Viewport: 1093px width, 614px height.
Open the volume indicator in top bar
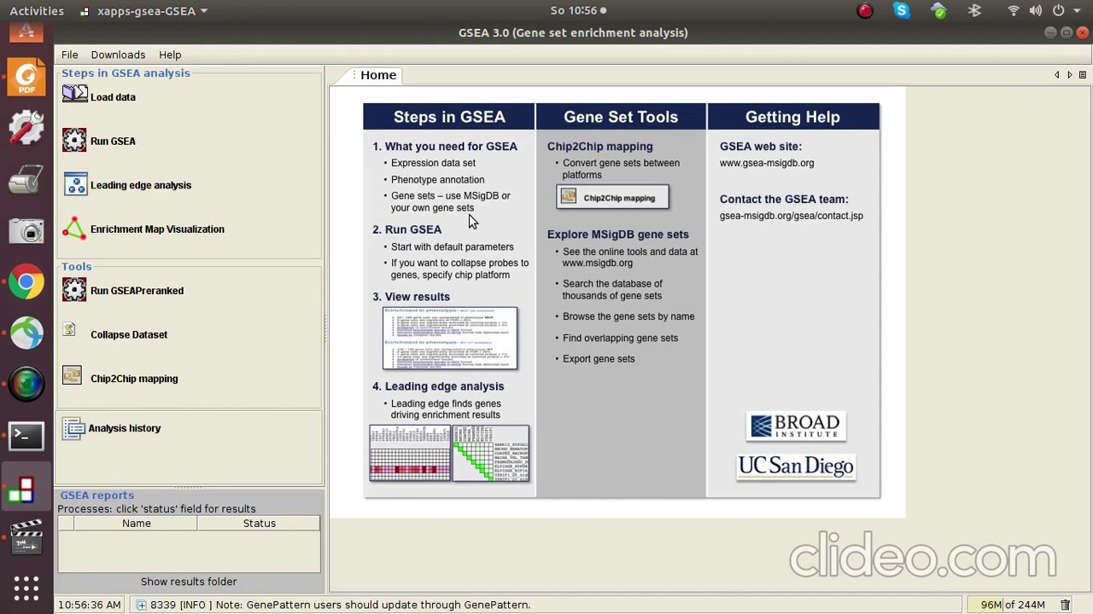pos(1036,10)
